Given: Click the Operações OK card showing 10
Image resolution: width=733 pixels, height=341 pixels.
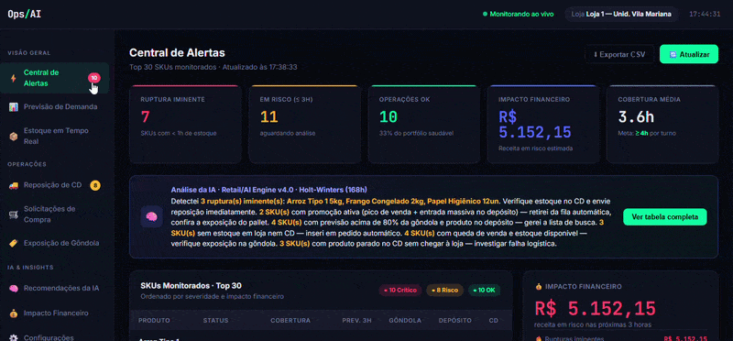Looking at the screenshot, I should pyautogui.click(x=424, y=124).
